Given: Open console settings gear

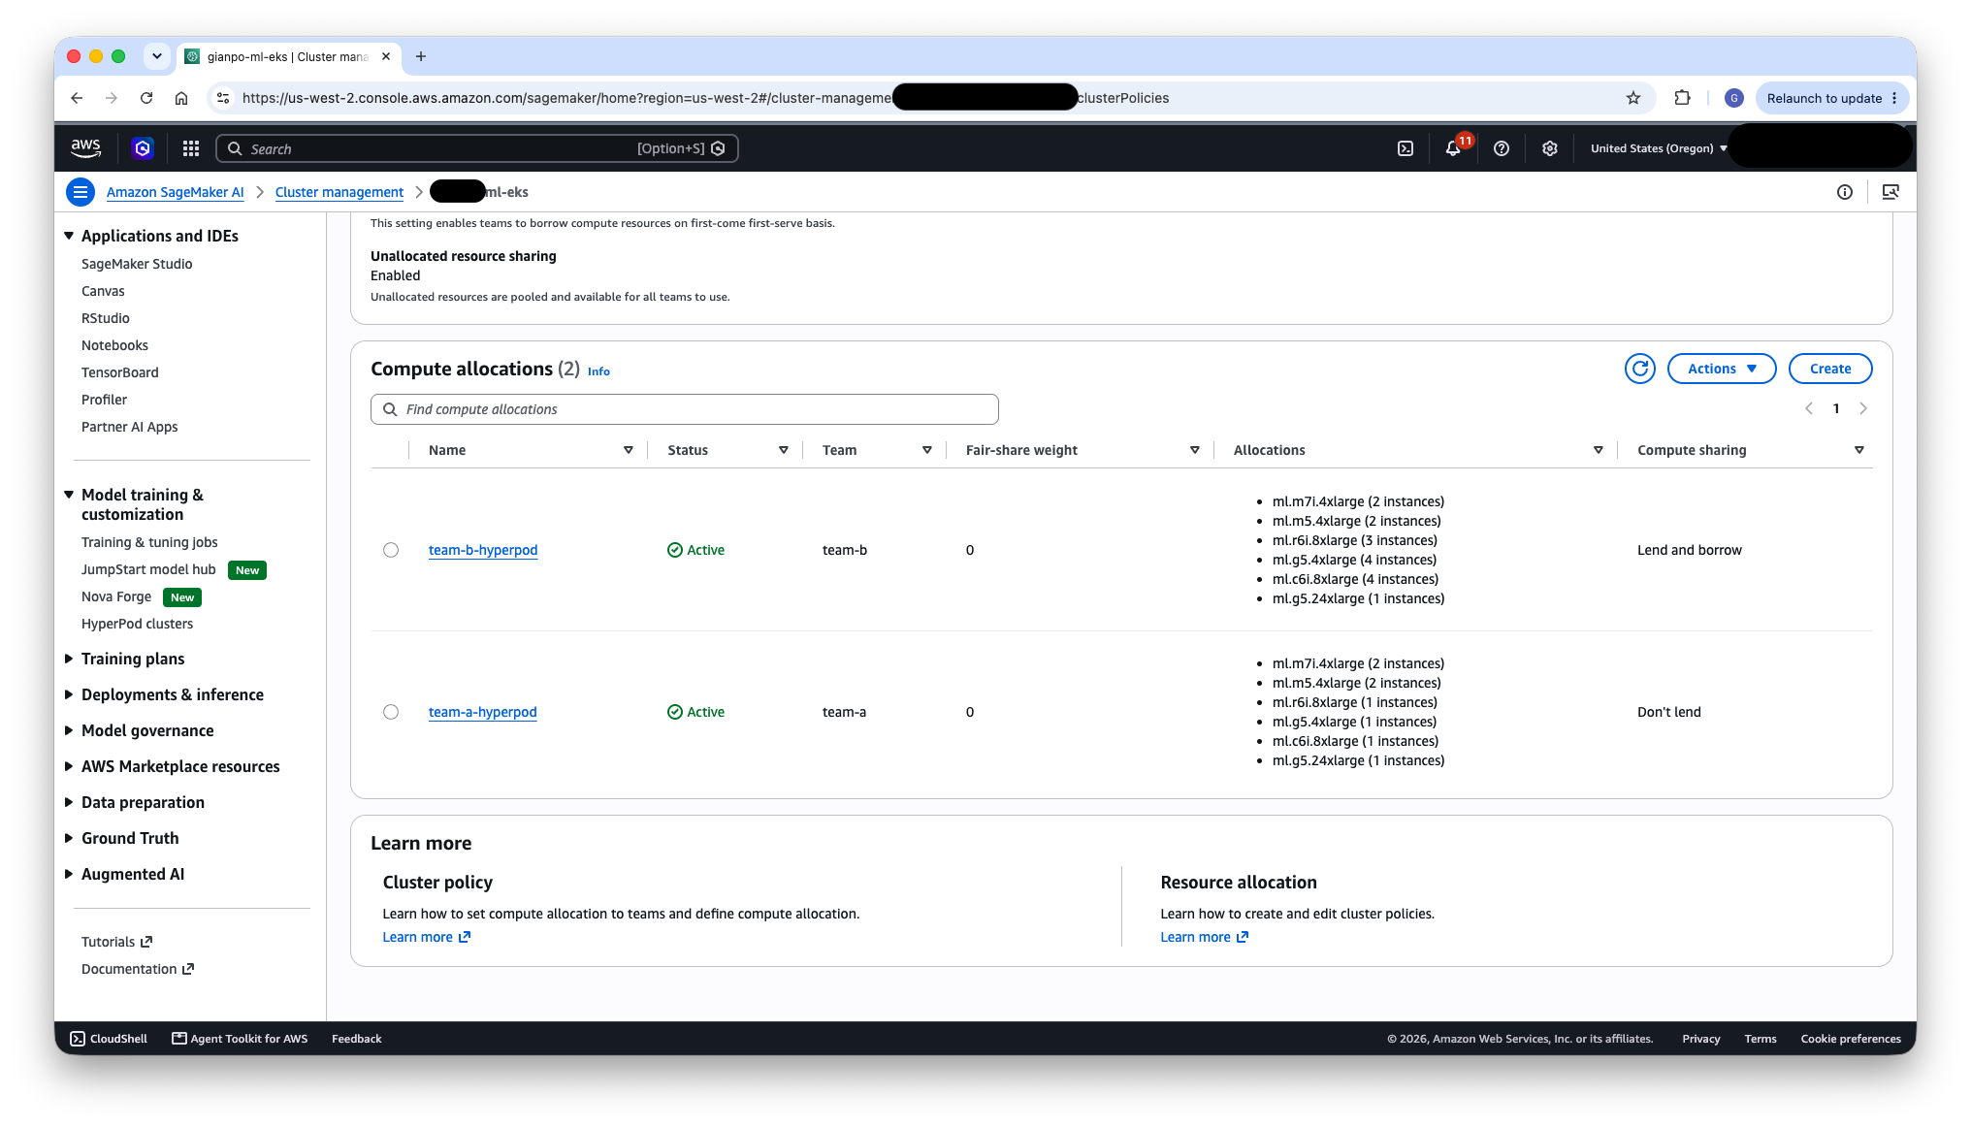Looking at the screenshot, I should coord(1550,148).
